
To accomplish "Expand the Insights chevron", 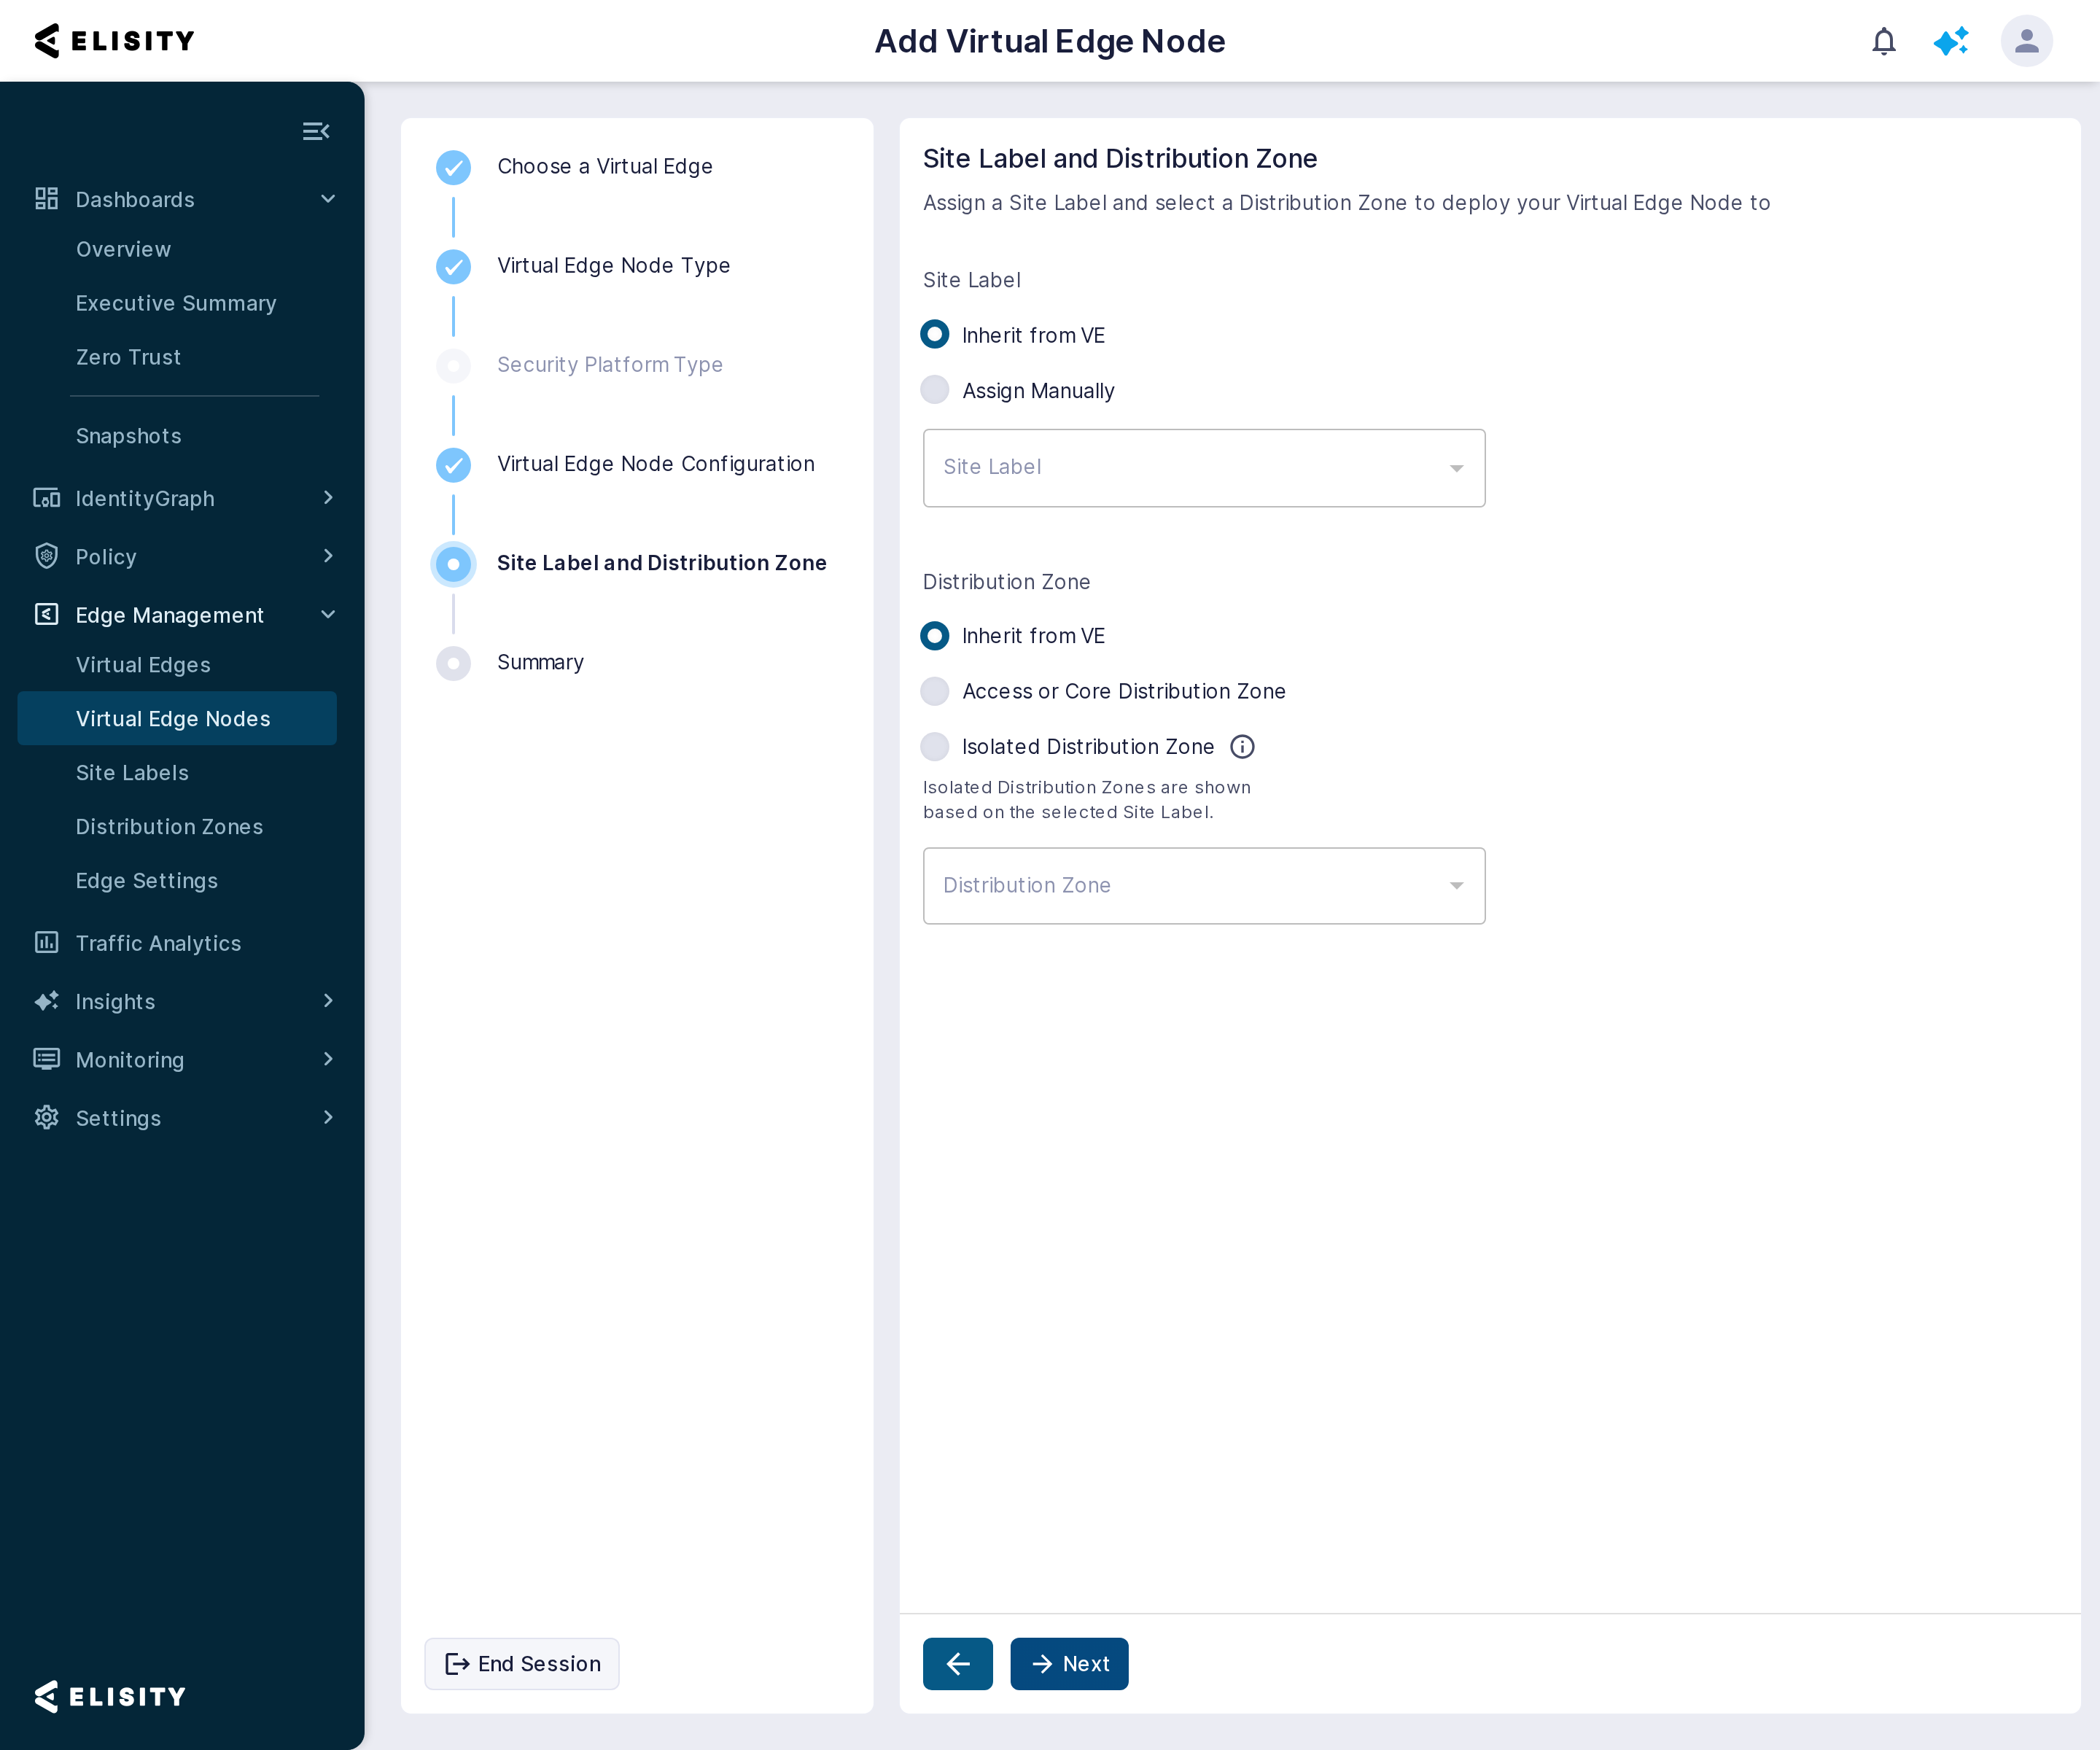I will tap(328, 1001).
